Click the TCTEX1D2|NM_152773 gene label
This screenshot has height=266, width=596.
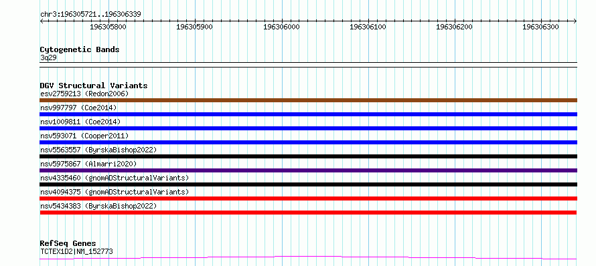(x=76, y=251)
